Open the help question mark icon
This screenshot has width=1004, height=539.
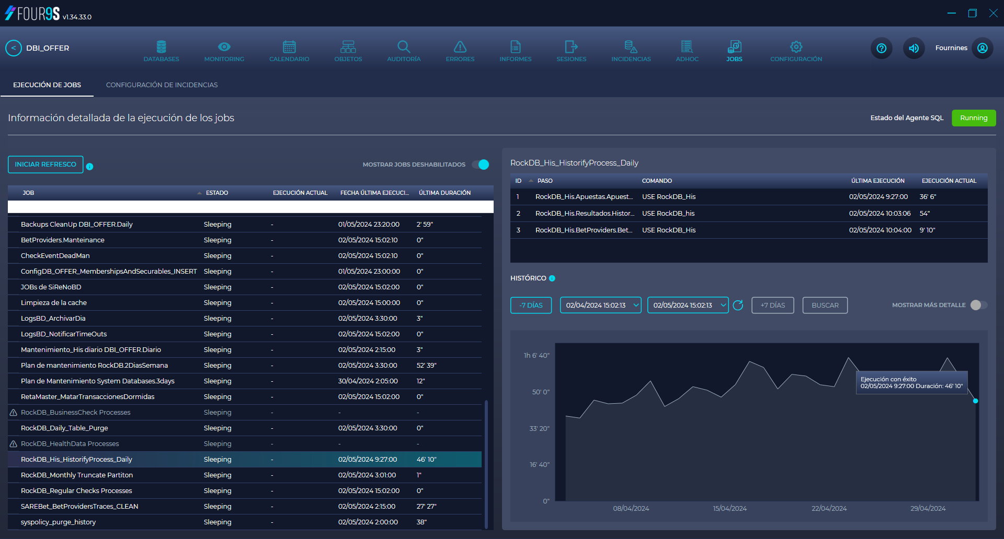pyautogui.click(x=881, y=48)
